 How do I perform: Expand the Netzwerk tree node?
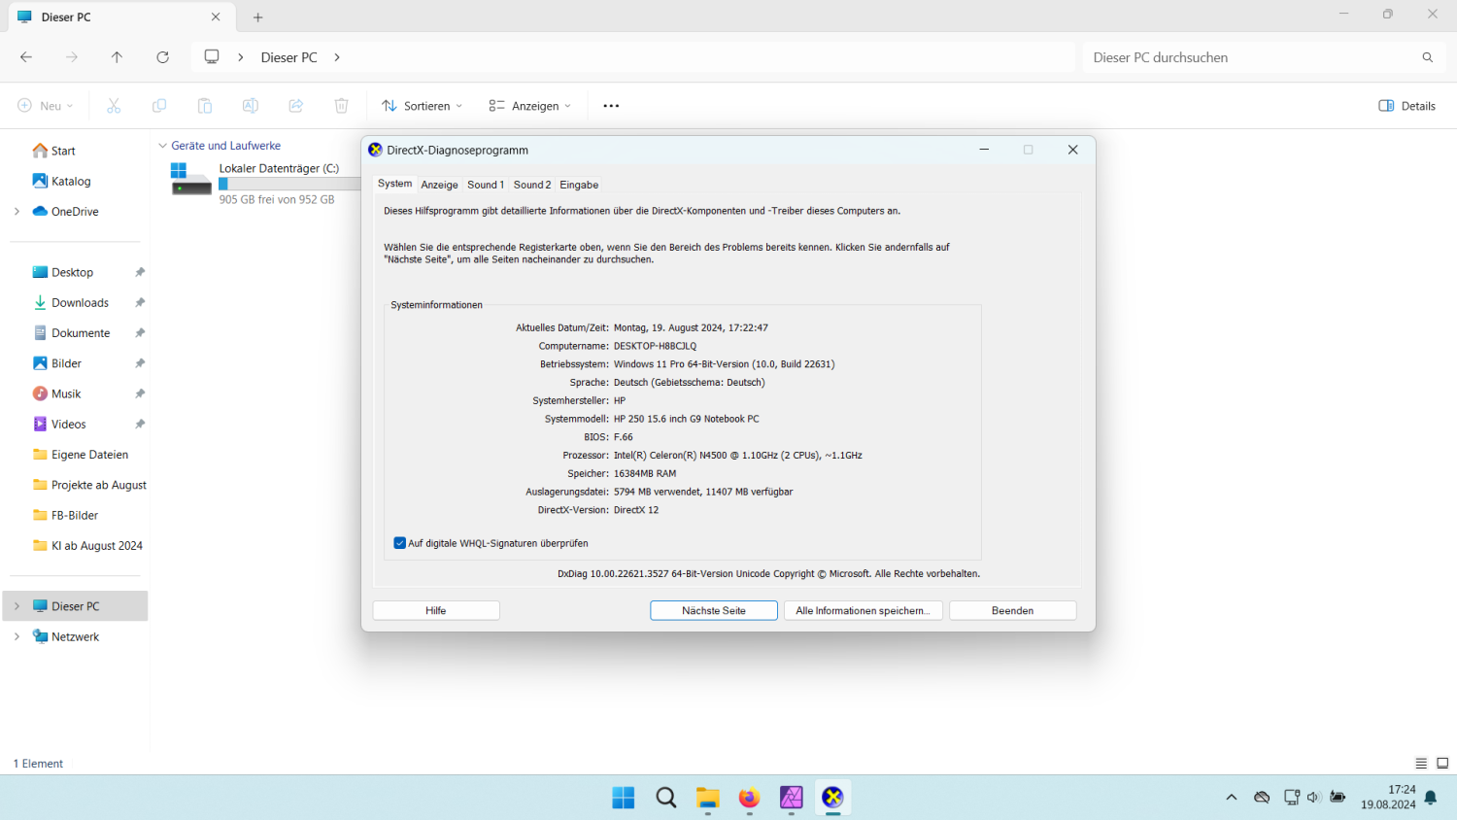point(17,636)
